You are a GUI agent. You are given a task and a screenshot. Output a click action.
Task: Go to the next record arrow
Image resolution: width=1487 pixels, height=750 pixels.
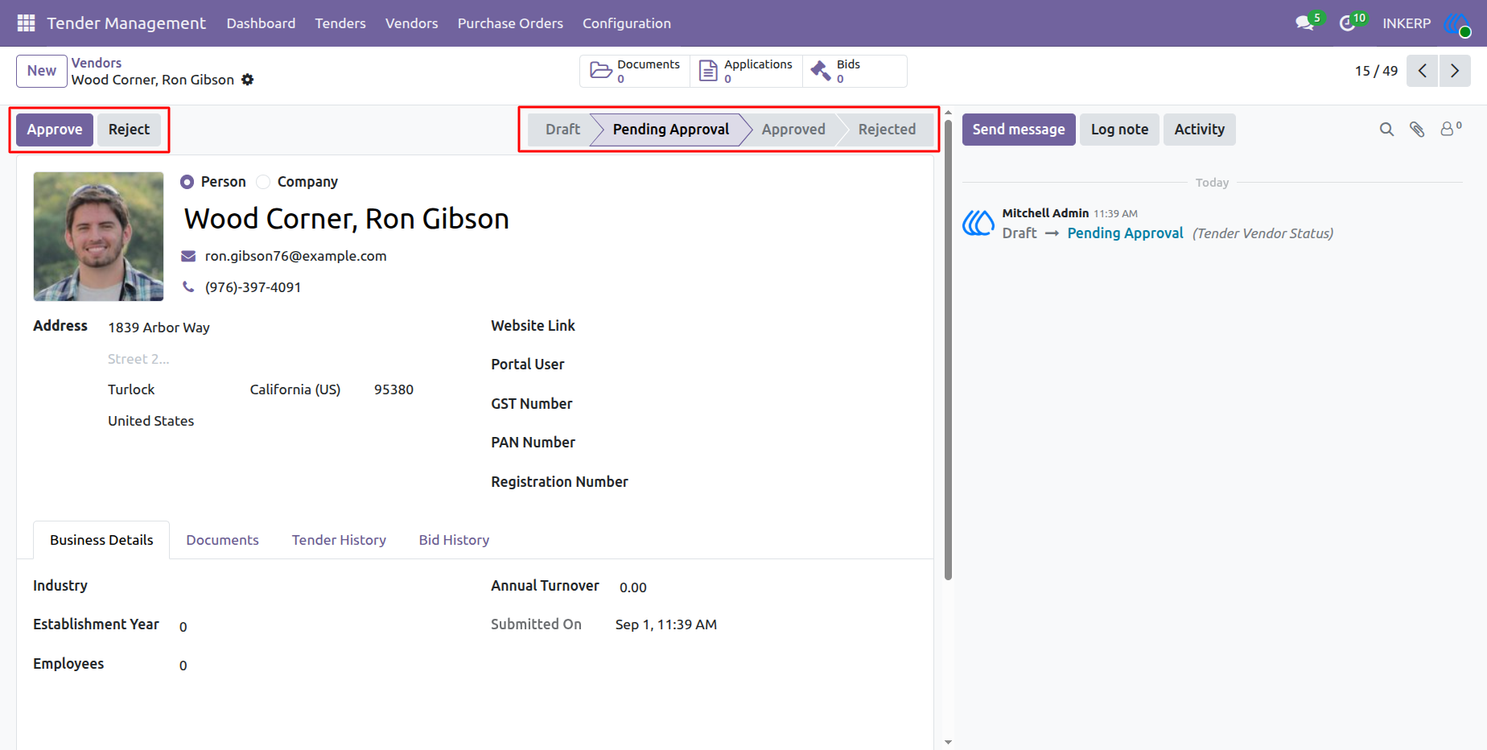coord(1455,71)
